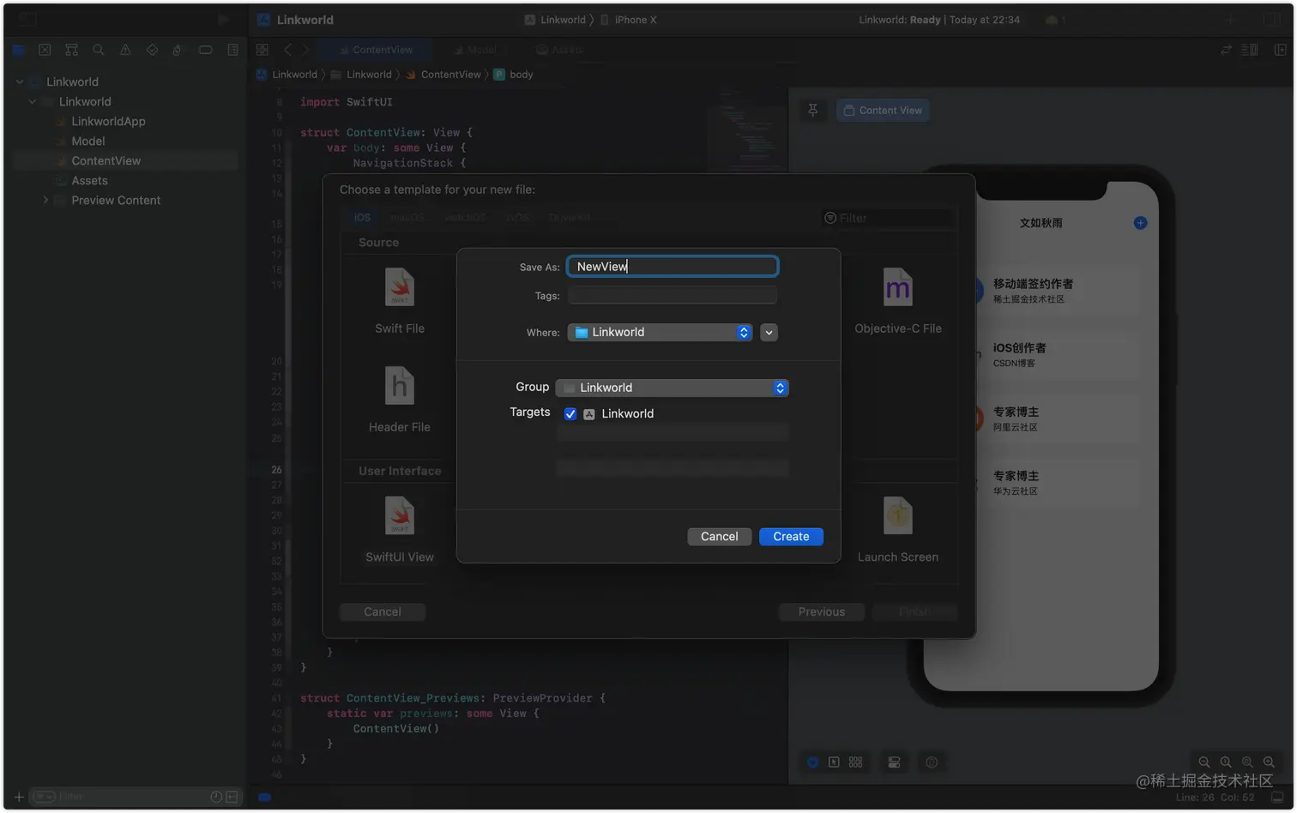Image resolution: width=1297 pixels, height=813 pixels.
Task: Add an editor on the right
Action: pyautogui.click(x=1280, y=50)
